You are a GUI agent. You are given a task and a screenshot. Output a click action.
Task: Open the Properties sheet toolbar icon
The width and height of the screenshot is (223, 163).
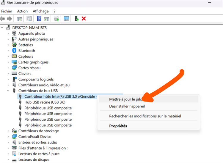tap(29, 19)
